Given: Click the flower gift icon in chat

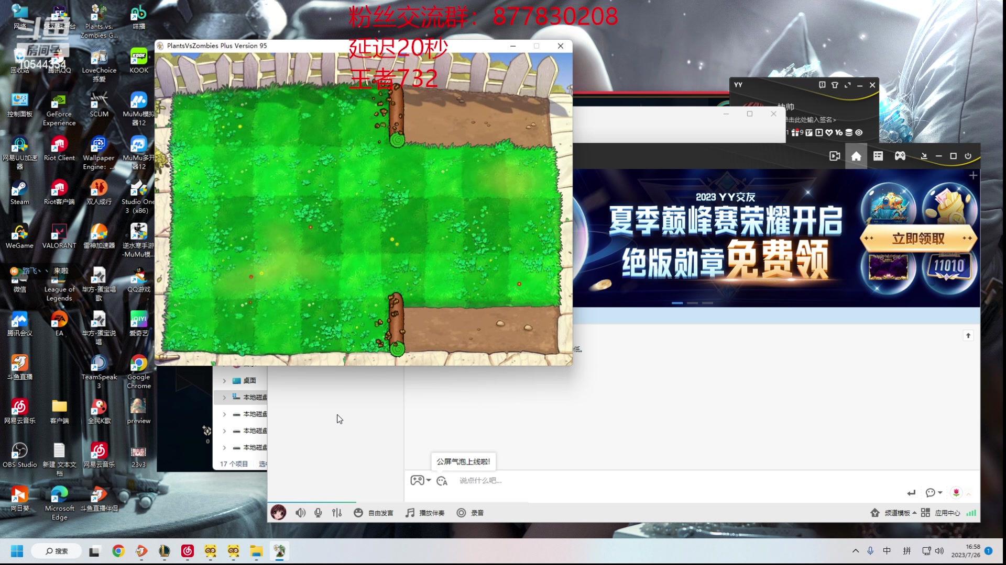Looking at the screenshot, I should (x=956, y=493).
